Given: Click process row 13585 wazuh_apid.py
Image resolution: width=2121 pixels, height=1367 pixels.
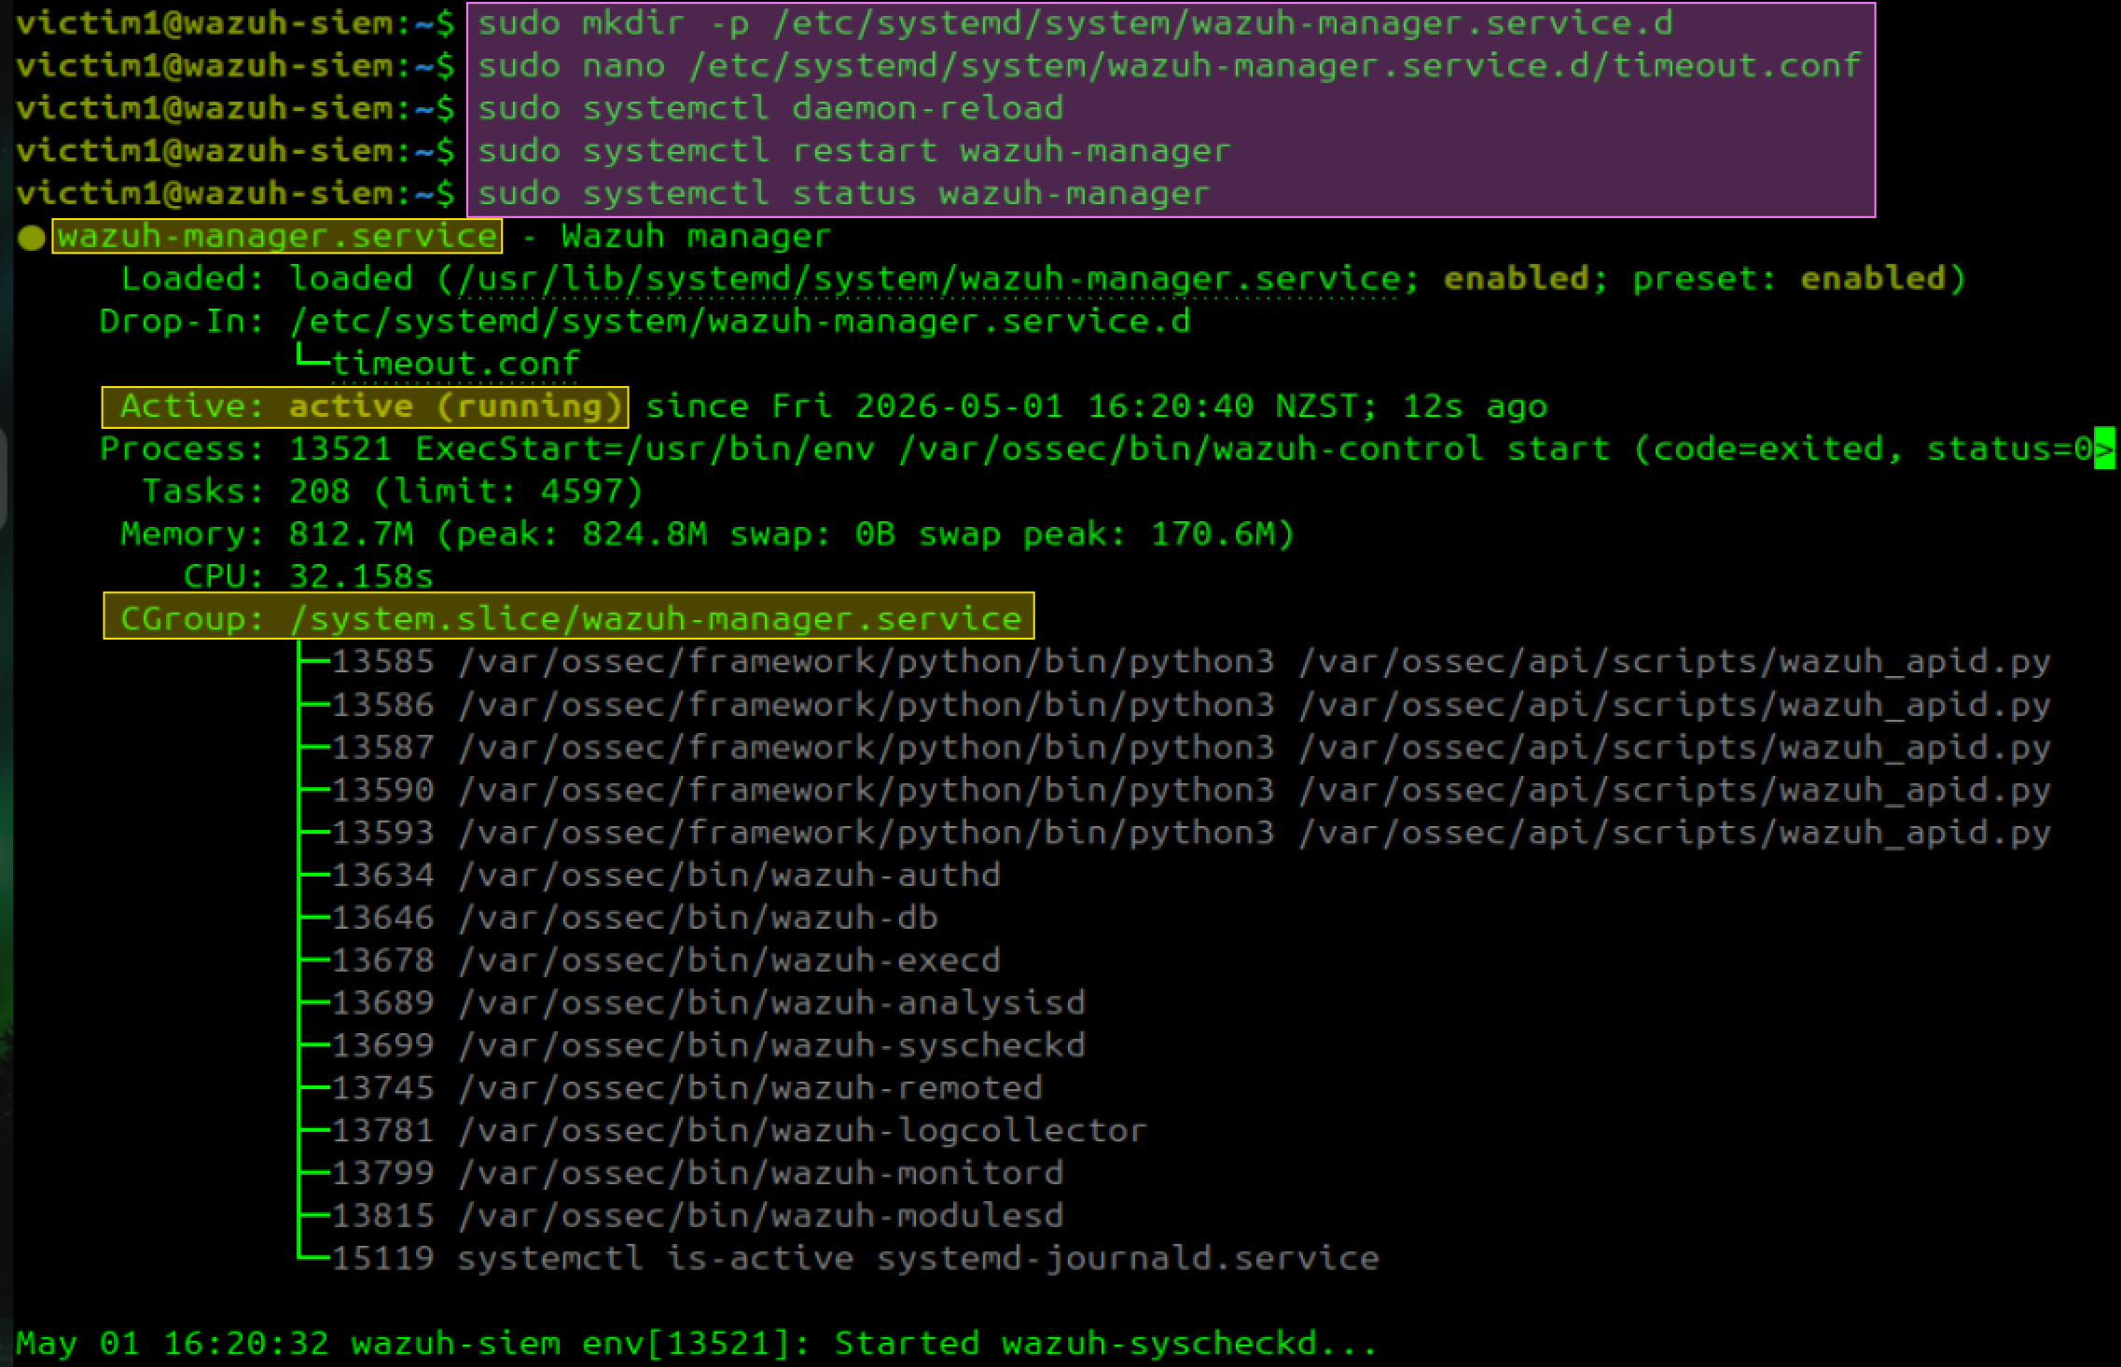Looking at the screenshot, I should click(1190, 662).
